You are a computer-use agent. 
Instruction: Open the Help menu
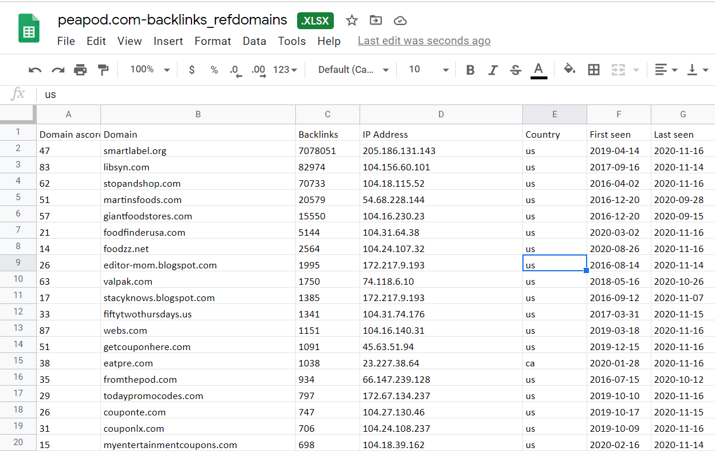click(x=329, y=41)
